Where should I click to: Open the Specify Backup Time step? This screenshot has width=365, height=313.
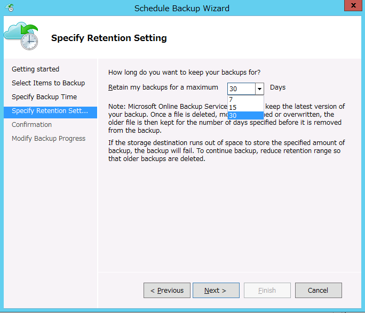(44, 97)
